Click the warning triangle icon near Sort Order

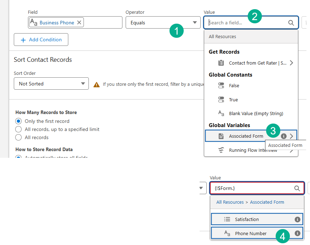pyautogui.click(x=96, y=84)
